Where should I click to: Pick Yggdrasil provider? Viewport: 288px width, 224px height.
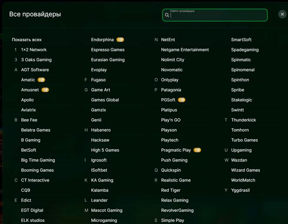[x=241, y=190]
